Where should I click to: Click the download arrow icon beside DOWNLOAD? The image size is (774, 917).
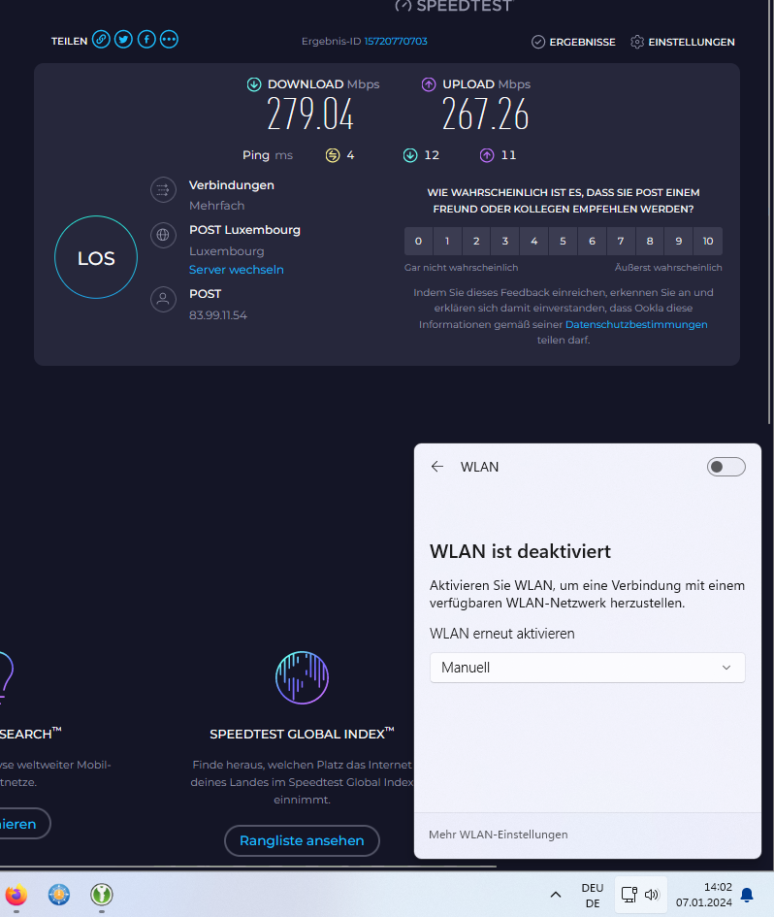[254, 84]
